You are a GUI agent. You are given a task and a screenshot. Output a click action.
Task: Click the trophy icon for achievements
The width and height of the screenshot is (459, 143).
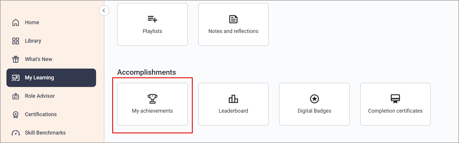pos(152,99)
